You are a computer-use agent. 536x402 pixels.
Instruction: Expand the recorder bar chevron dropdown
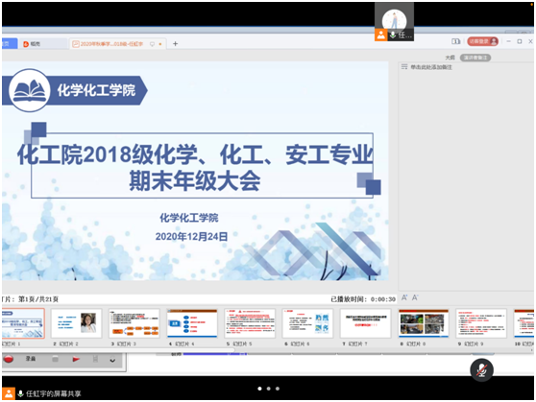(112, 360)
